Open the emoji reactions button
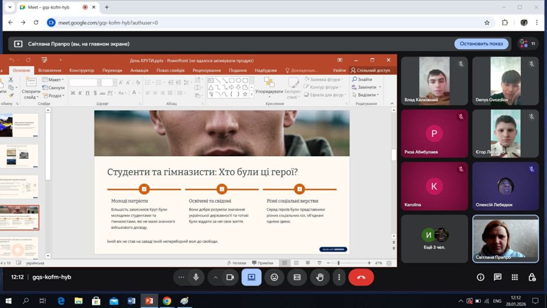Viewport: 547px width, 308px height. (275, 277)
